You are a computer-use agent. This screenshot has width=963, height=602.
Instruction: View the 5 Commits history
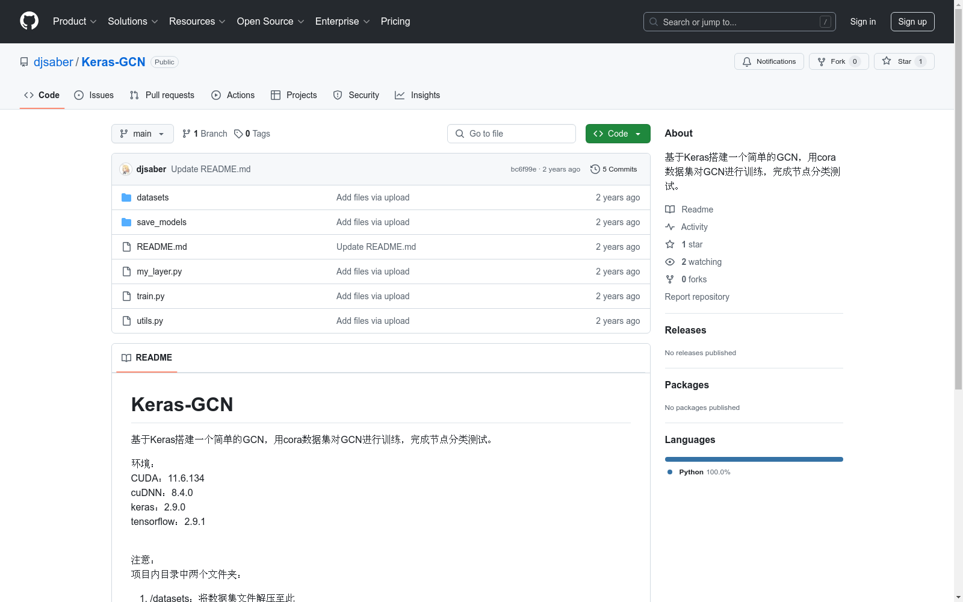[x=614, y=169]
